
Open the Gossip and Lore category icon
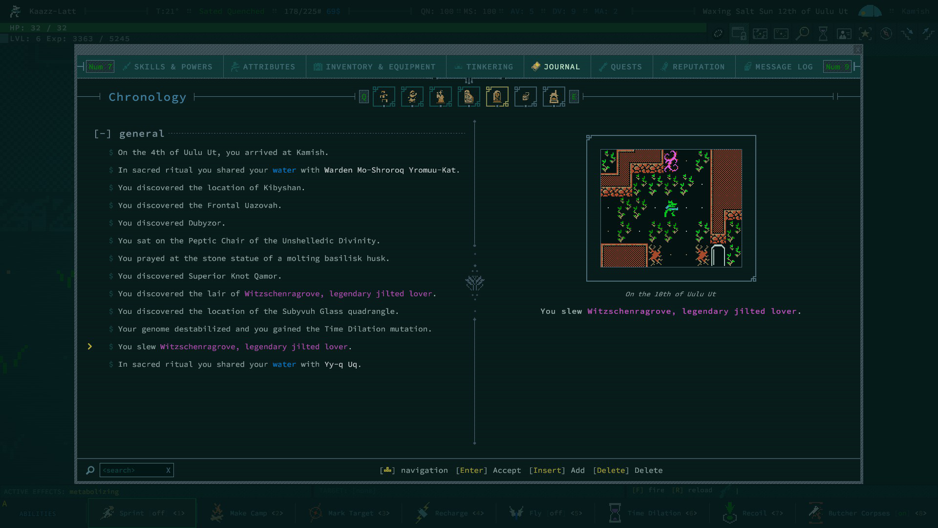click(412, 97)
